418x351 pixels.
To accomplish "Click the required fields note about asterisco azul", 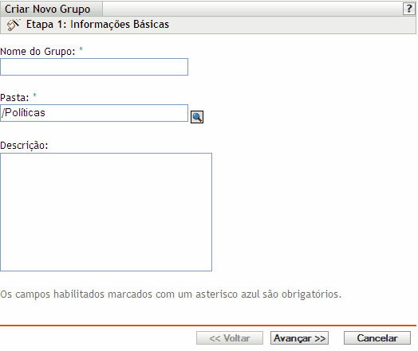I will click(171, 294).
